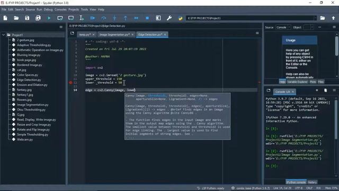Collapse the Project1 tree folder
Viewport: 339px width, 191px height.
[x=3, y=35]
